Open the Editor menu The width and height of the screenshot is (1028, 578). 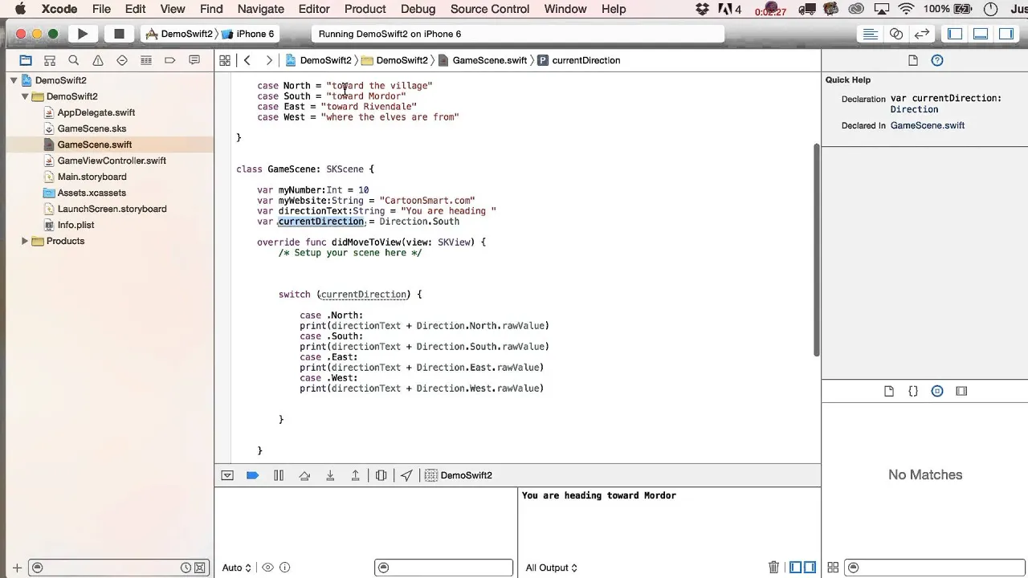[x=314, y=9]
